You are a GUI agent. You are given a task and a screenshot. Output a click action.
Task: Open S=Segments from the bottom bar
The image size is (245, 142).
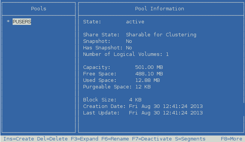tap(190, 139)
